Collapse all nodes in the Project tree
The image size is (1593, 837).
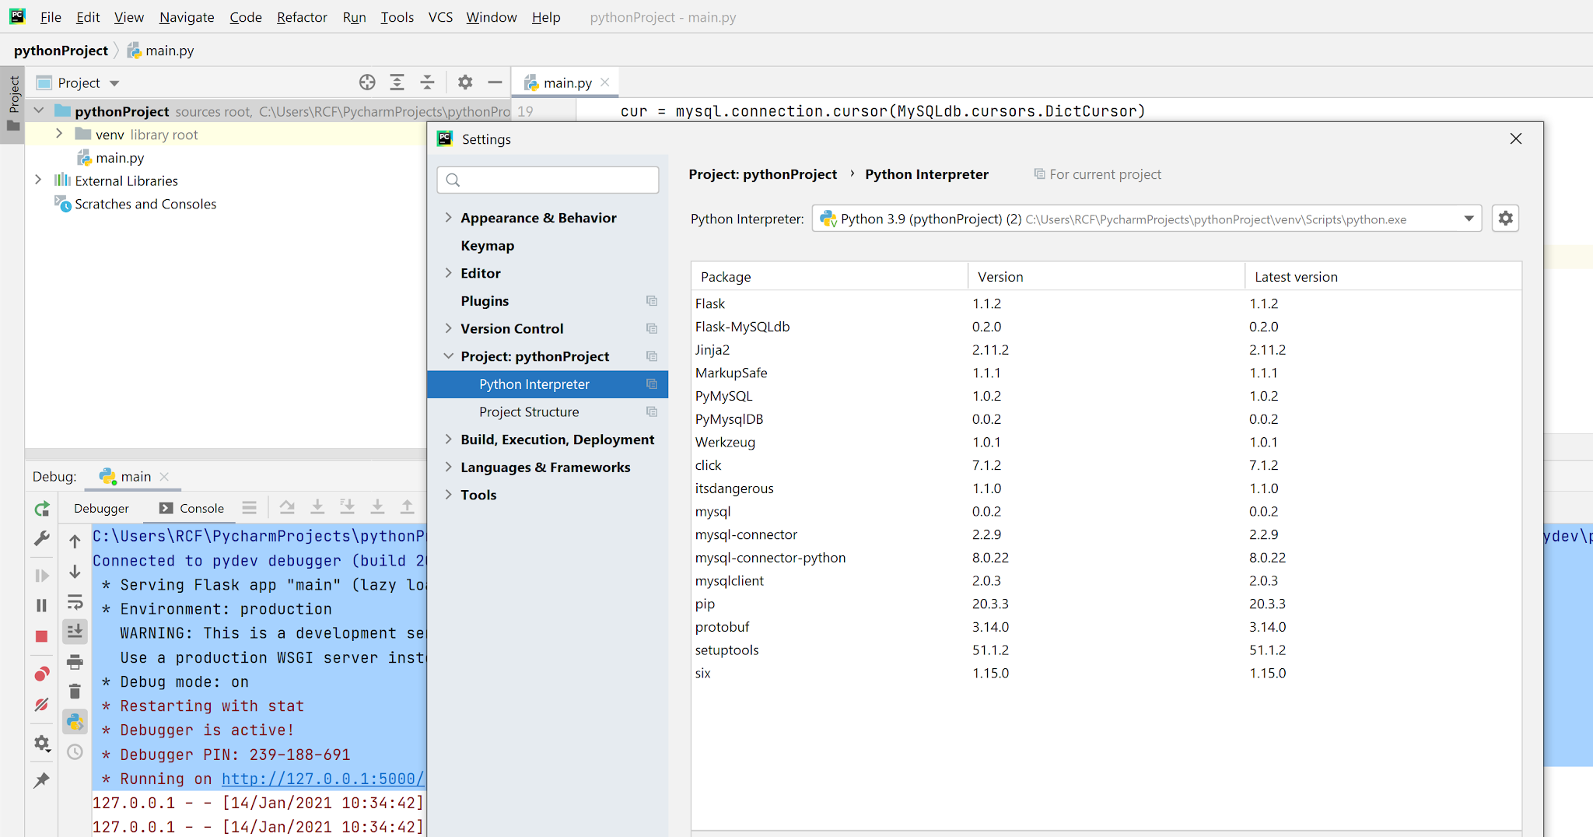tap(427, 82)
